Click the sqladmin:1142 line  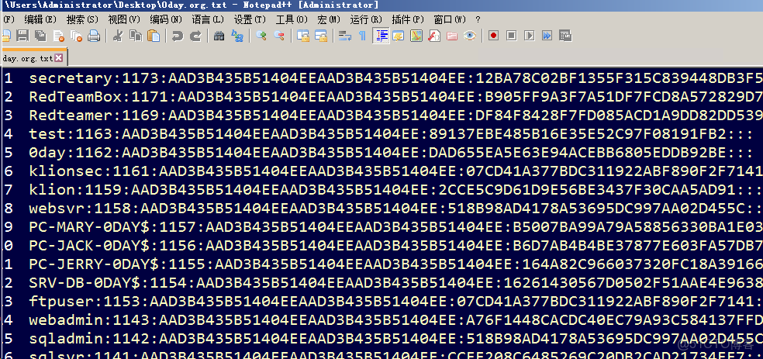[x=396, y=339]
